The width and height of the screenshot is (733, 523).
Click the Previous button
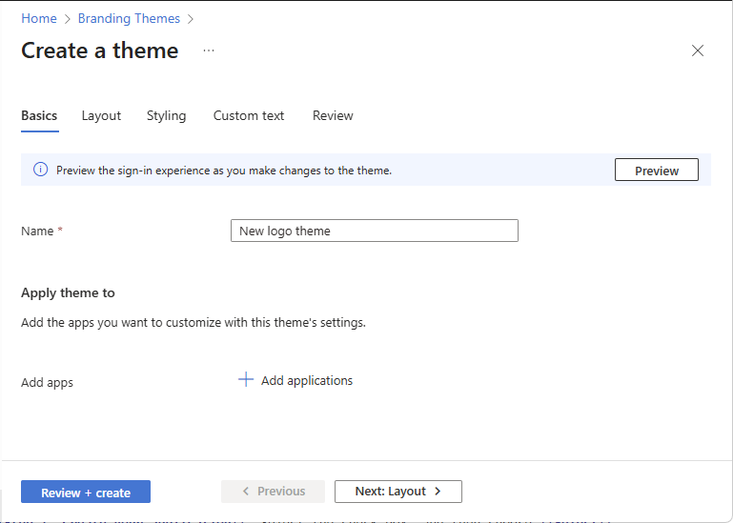(x=273, y=492)
